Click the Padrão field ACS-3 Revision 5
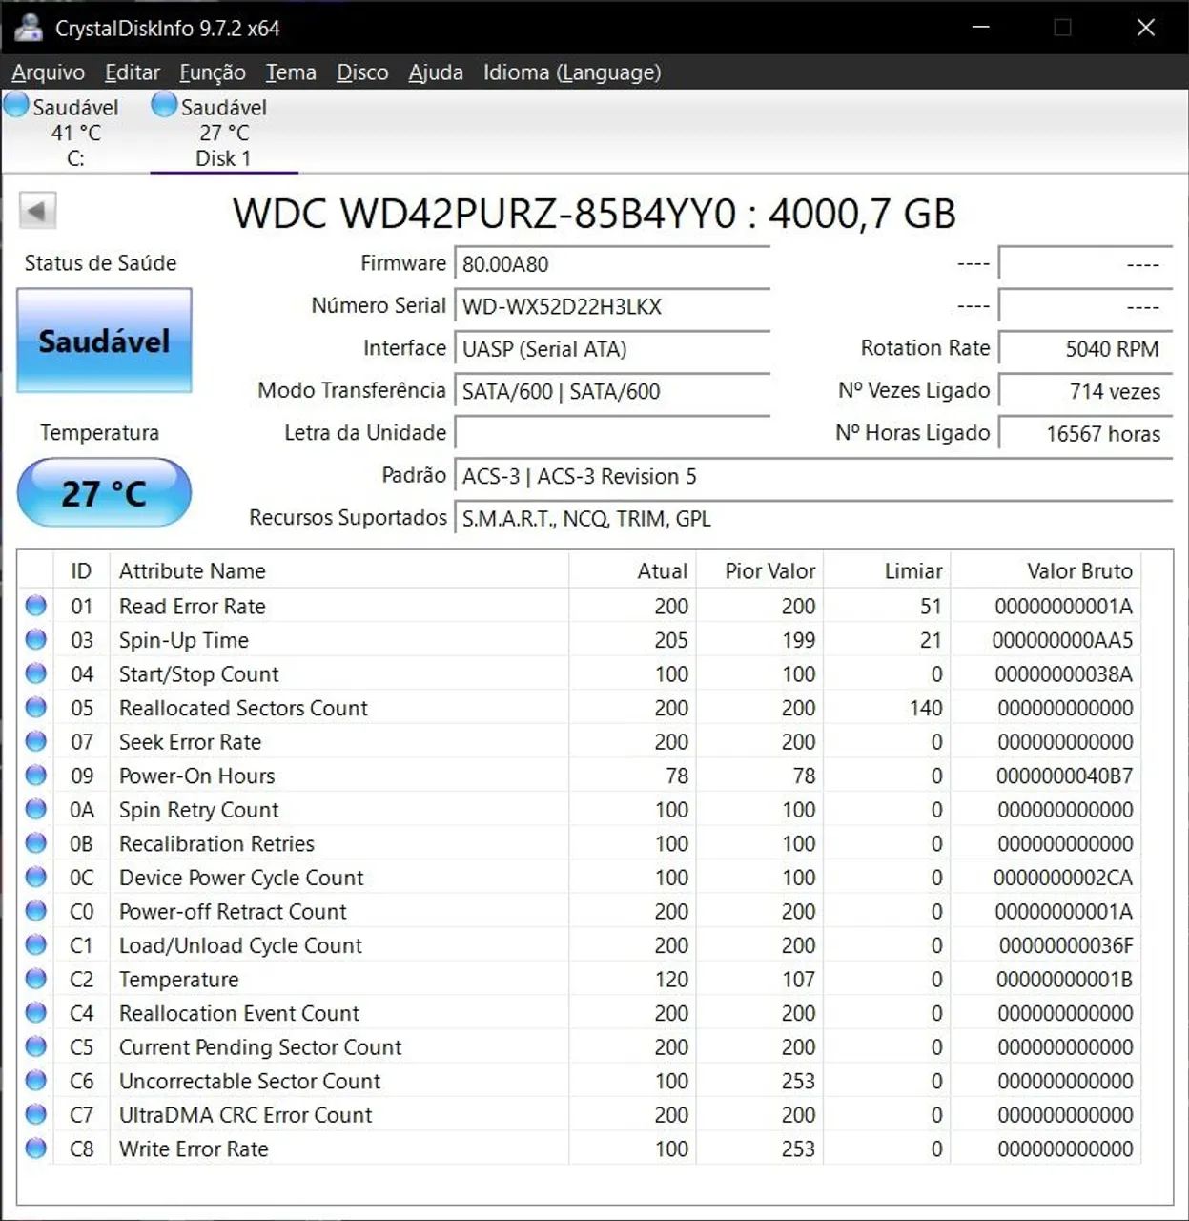This screenshot has width=1189, height=1221. (813, 476)
